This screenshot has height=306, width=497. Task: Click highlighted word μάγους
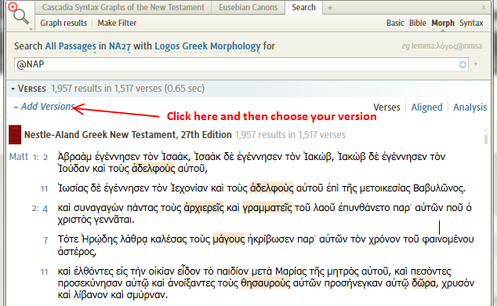tap(229, 239)
